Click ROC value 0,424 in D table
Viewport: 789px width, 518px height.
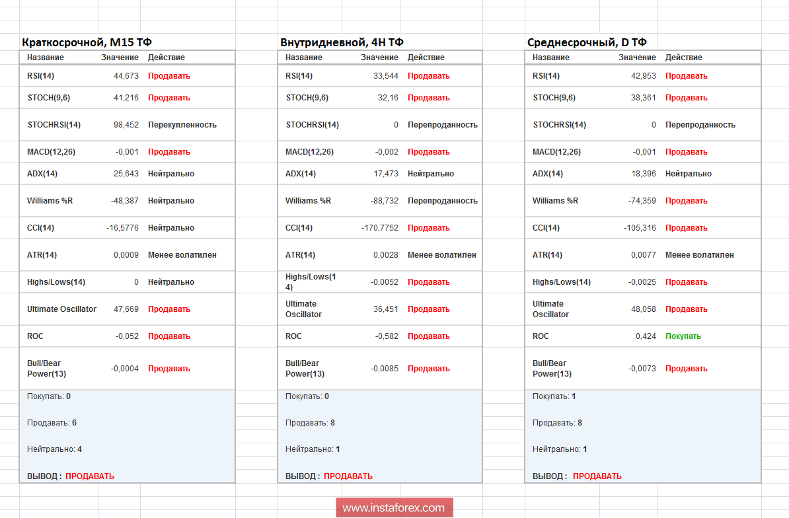tap(646, 336)
